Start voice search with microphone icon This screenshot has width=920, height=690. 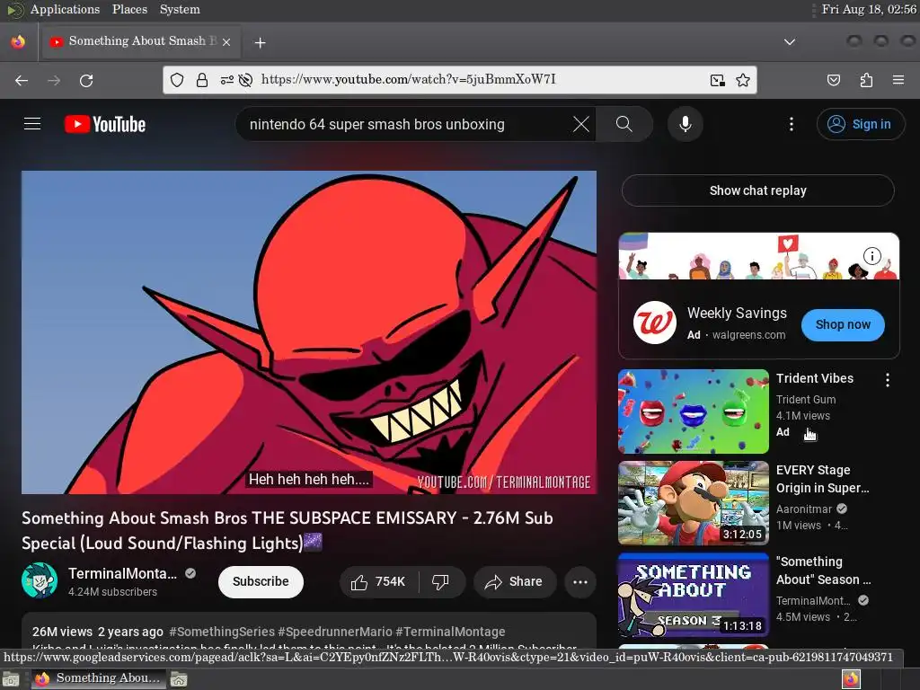[685, 124]
